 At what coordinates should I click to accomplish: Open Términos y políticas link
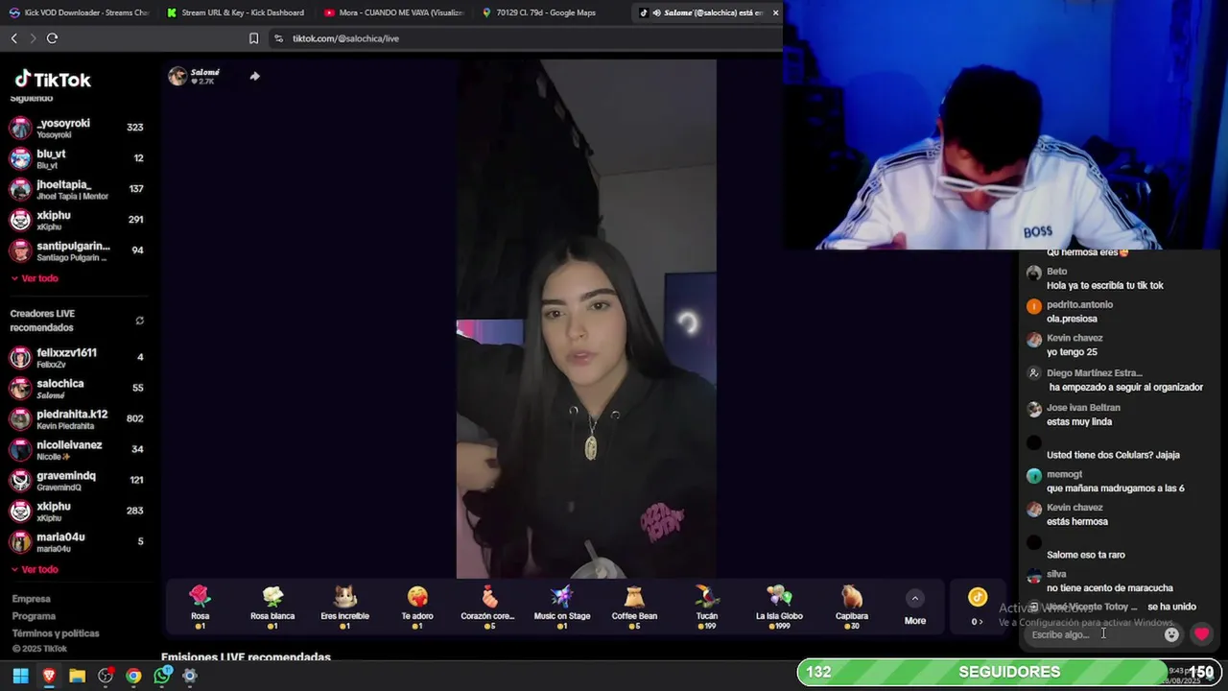pos(56,633)
